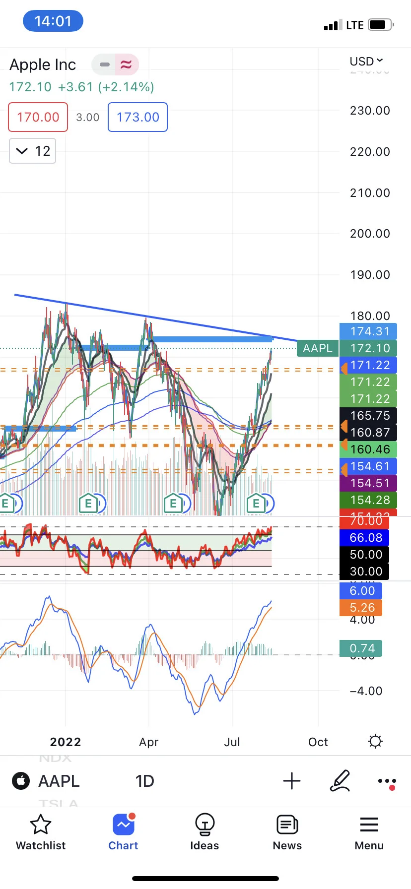Tap the battery icon in status bar

coord(381,25)
